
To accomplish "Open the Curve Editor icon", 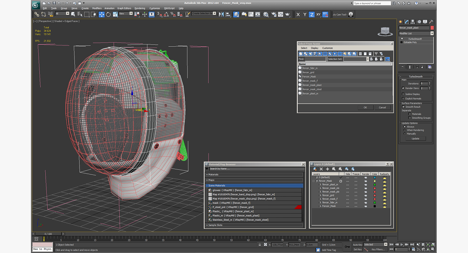I will [251, 14].
